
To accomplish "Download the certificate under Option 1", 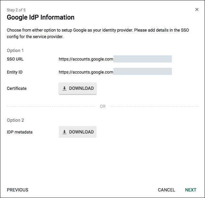I will 78,88.
